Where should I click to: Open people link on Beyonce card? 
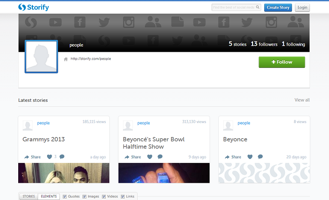point(244,123)
